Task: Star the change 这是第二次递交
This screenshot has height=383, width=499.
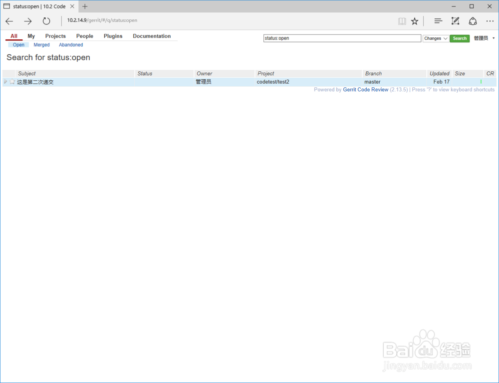Action: point(12,81)
